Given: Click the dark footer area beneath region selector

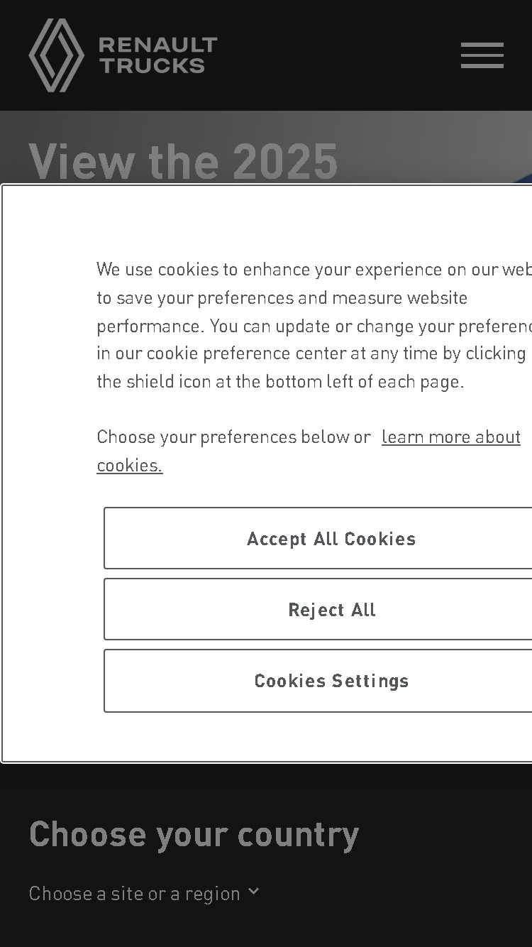Looking at the screenshot, I should coord(266,926).
